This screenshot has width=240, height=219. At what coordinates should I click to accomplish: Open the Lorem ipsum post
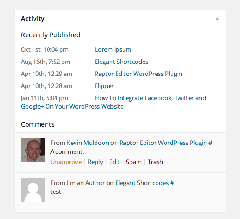[113, 50]
